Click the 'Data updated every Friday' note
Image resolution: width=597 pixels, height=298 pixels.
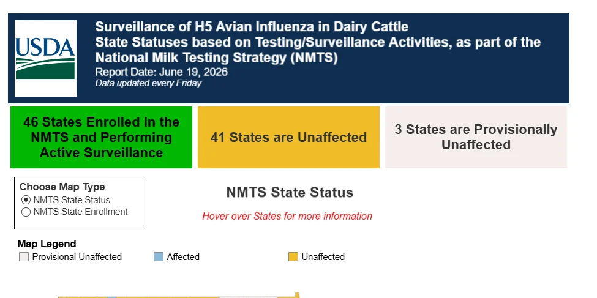(148, 83)
